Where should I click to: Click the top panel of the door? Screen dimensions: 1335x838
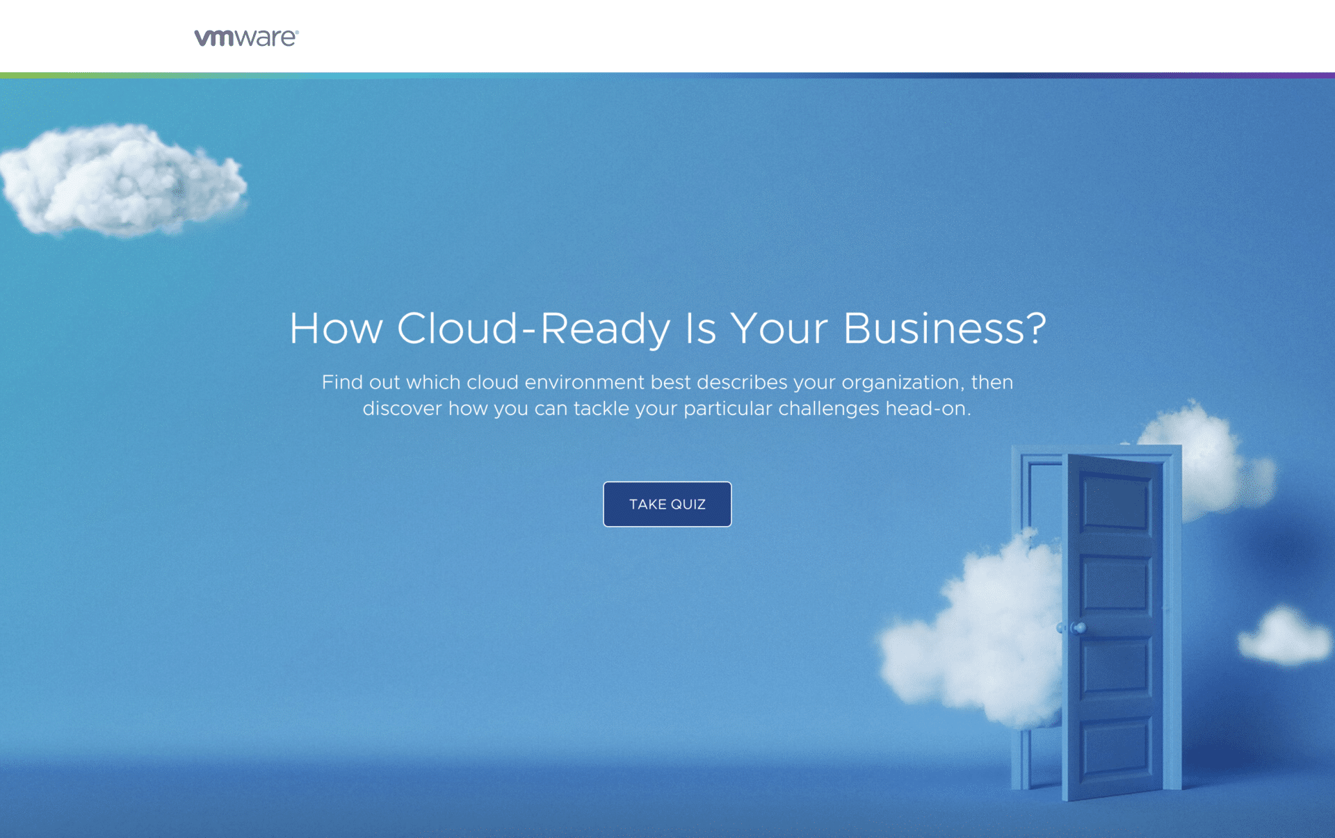[1115, 502]
